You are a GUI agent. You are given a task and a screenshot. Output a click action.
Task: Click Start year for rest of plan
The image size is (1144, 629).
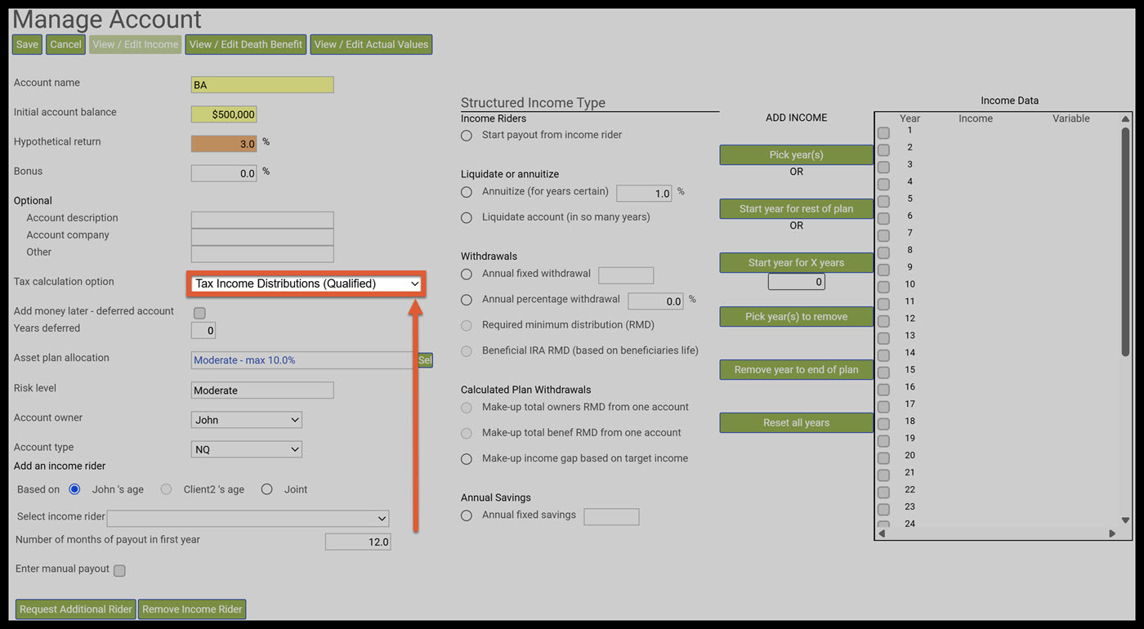tap(797, 209)
